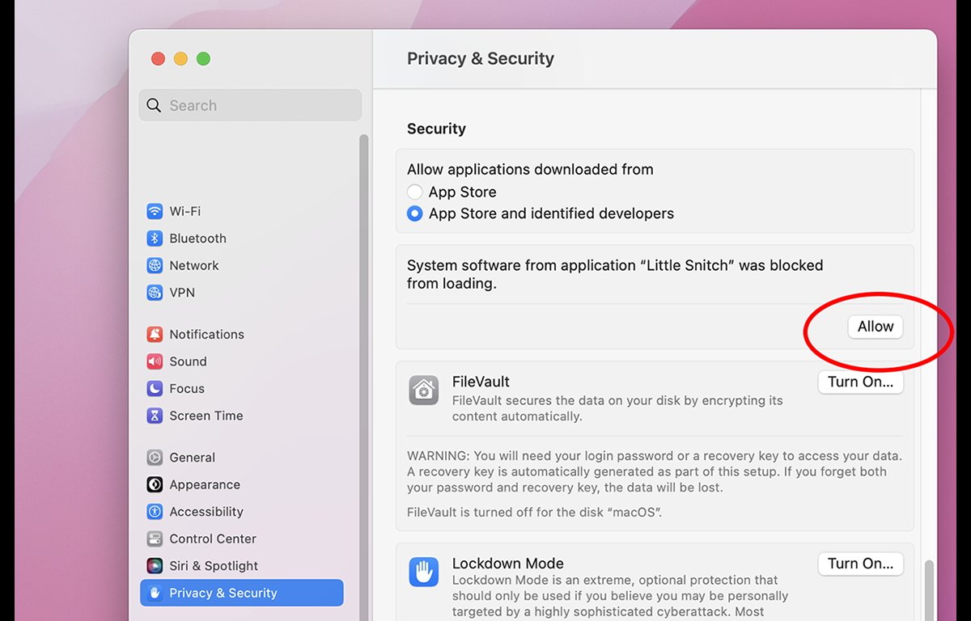Click the sidebar vertical scrollbar
This screenshot has width=971, height=621.
tap(364, 378)
